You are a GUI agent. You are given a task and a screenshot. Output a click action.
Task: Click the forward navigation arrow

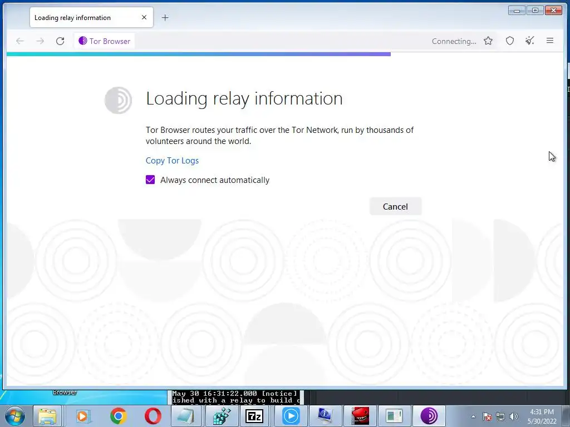coord(40,41)
